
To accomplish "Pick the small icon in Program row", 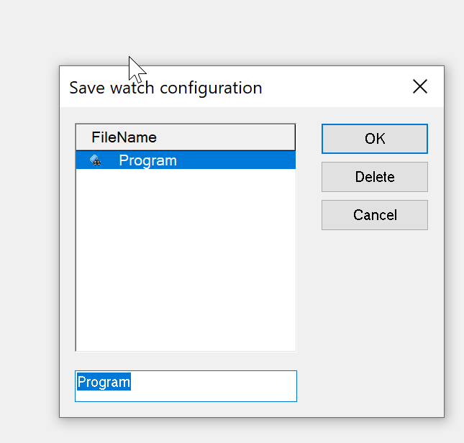I will pos(95,160).
